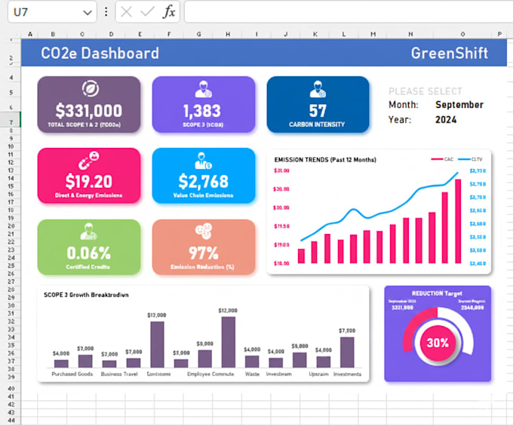This screenshot has width=513, height=425.
Task: Select column header G
Action: [198, 34]
